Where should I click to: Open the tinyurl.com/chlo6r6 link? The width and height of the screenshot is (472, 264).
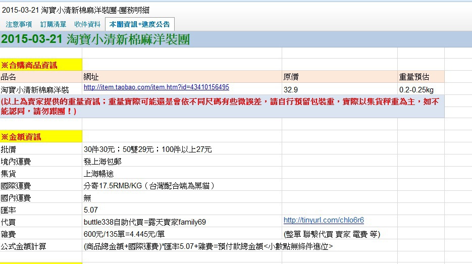click(324, 220)
